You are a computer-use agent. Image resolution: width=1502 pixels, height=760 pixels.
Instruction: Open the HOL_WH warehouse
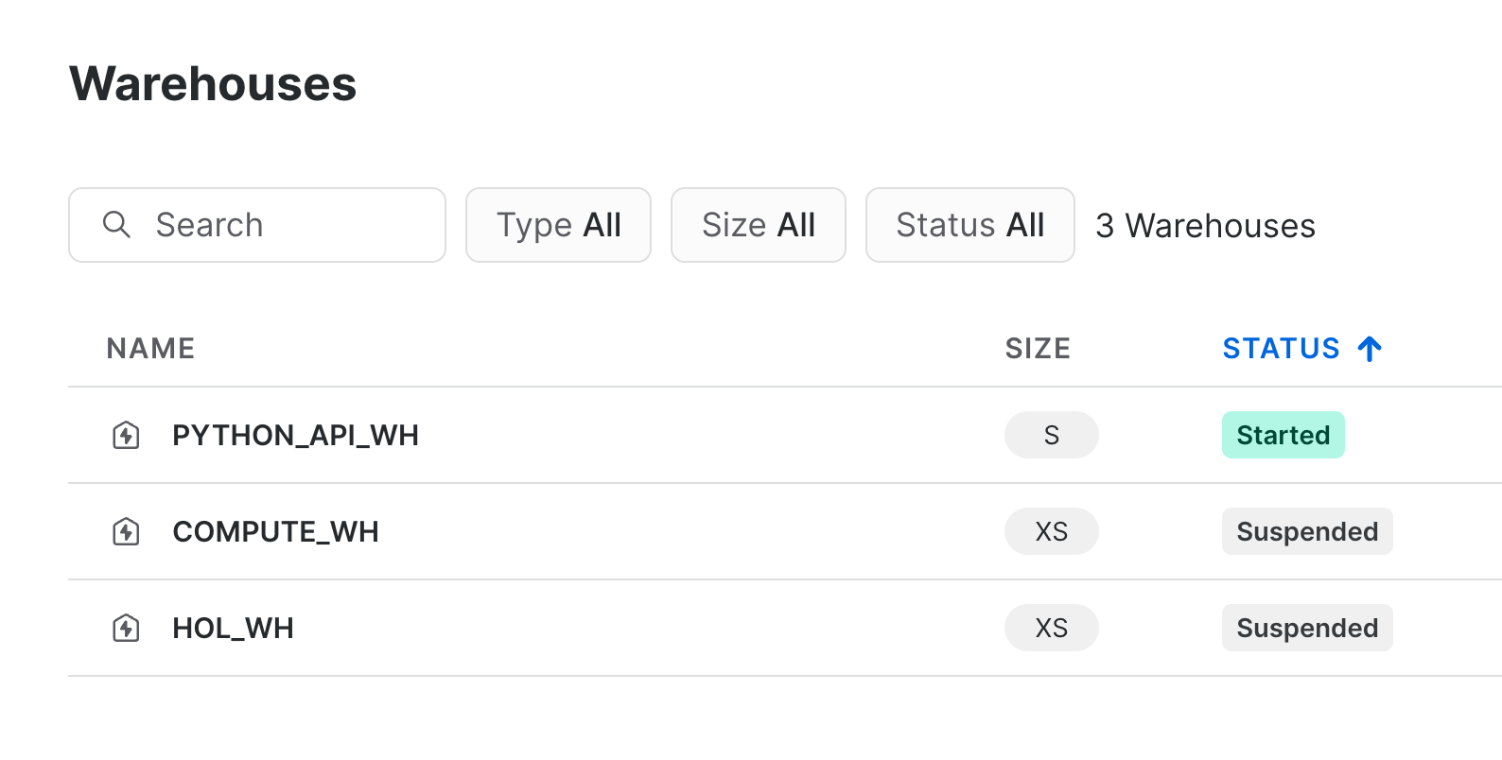[233, 628]
